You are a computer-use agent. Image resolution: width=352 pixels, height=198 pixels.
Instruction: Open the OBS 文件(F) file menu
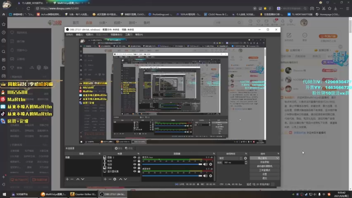[x=70, y=35]
